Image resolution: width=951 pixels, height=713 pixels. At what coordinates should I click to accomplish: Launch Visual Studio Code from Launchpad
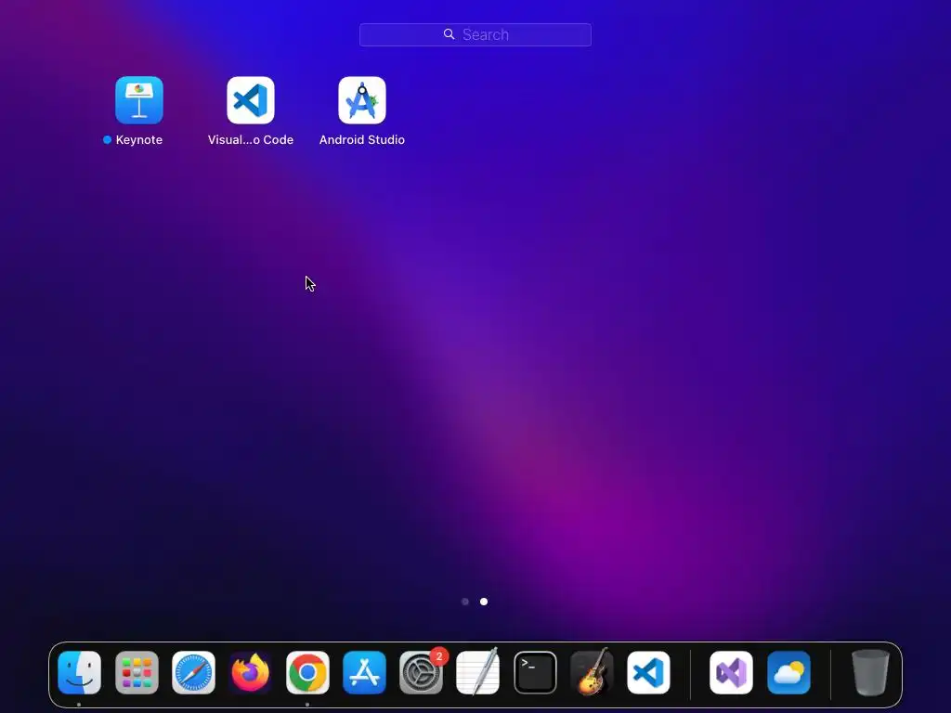[251, 100]
